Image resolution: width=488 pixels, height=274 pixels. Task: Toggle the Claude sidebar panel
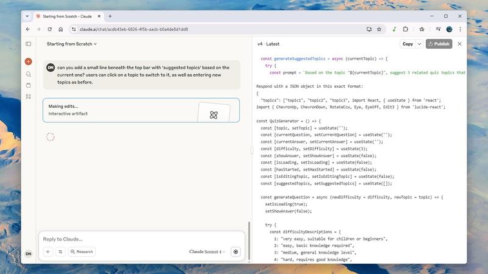click(x=28, y=44)
